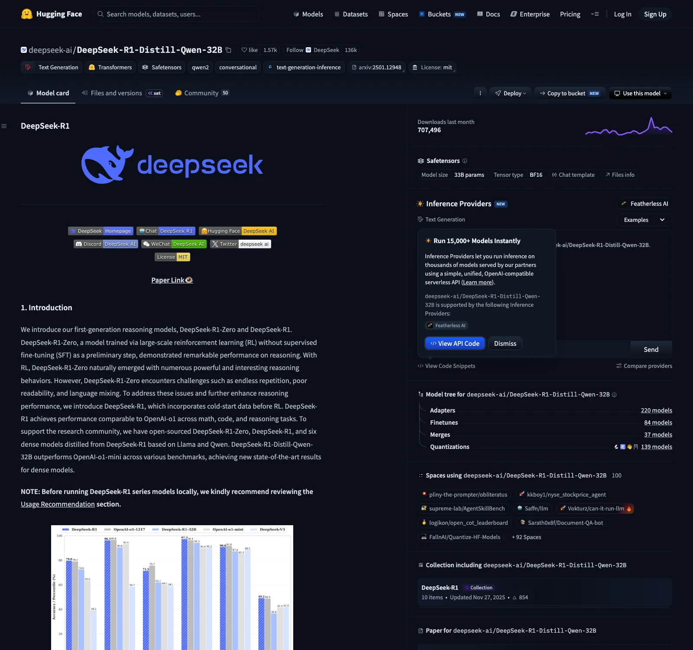The image size is (693, 650).
Task: Open the DeepSeek Homepage badge
Action: pyautogui.click(x=100, y=231)
